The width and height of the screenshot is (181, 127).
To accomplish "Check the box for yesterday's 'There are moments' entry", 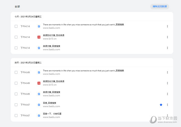I will tap(16, 72).
